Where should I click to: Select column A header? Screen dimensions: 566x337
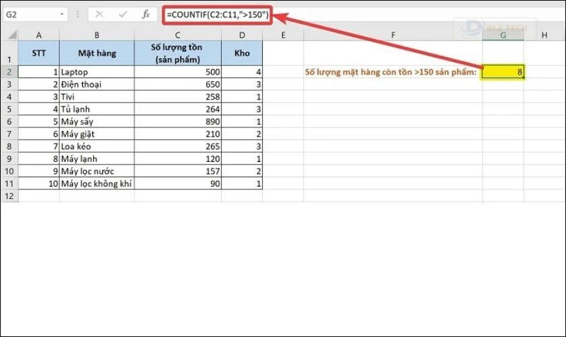(x=39, y=34)
